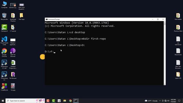Select the Master's application file icon

click(x=13, y=41)
